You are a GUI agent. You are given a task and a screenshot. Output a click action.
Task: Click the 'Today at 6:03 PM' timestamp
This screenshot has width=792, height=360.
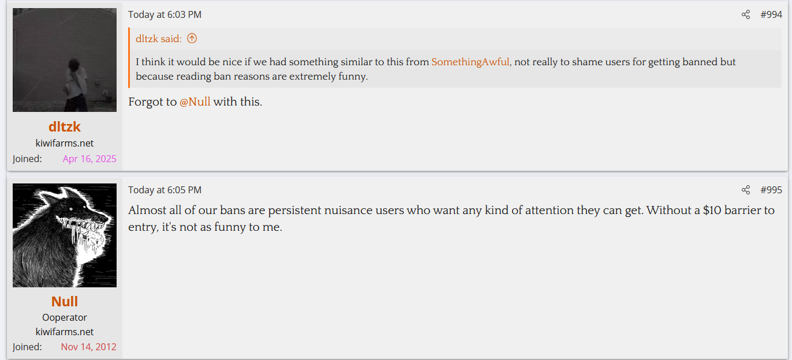[x=165, y=15]
